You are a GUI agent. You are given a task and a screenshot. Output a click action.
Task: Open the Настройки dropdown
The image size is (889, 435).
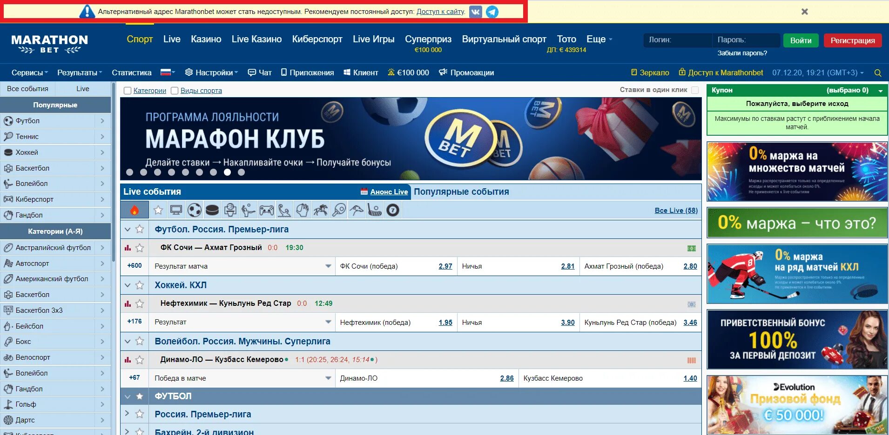click(211, 72)
